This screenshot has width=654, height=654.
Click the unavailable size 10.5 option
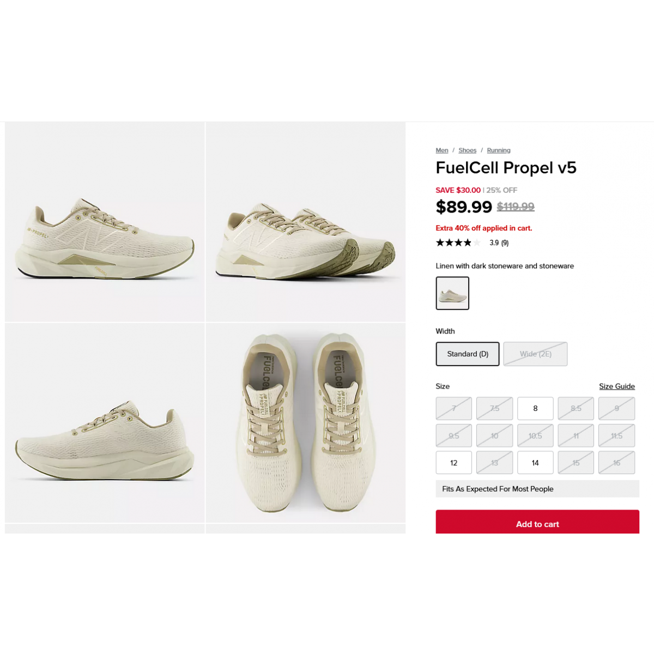(535, 435)
